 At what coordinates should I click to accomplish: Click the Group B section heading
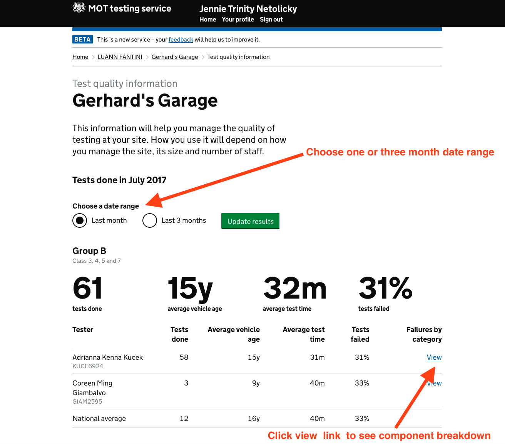coord(89,250)
